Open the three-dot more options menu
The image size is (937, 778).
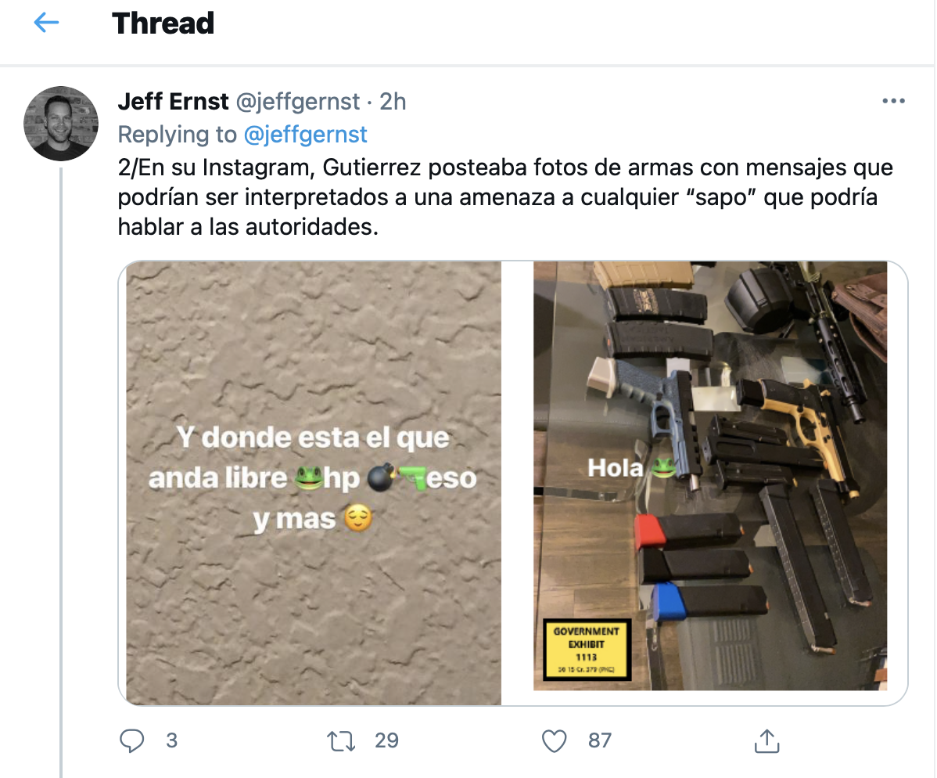tap(893, 101)
